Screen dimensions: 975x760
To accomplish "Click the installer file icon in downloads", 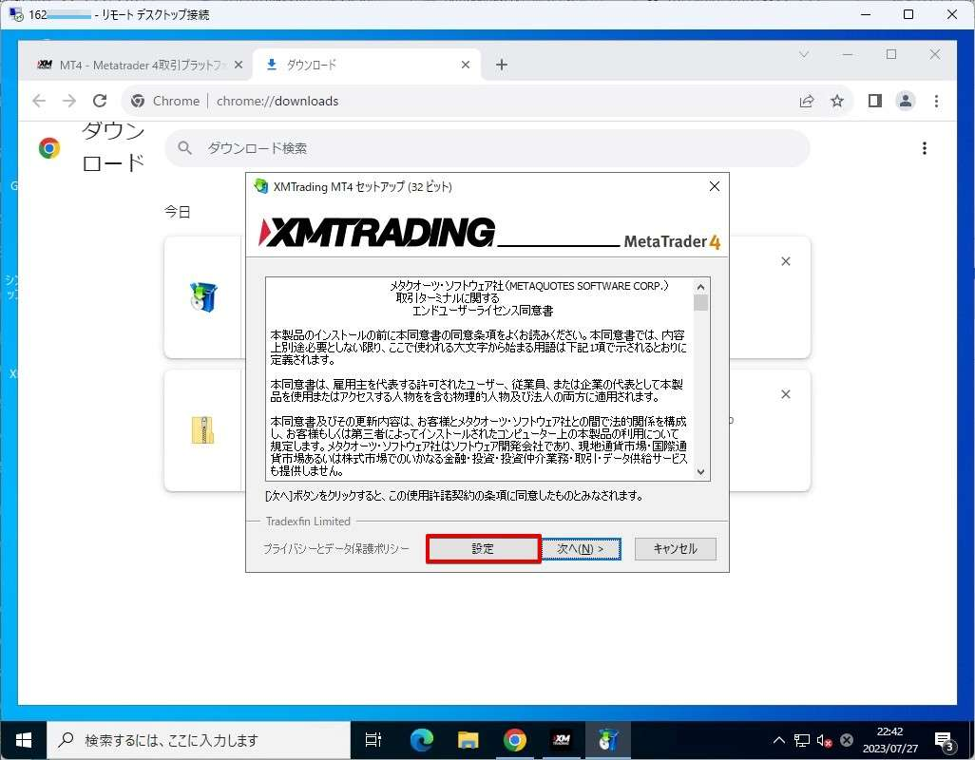I will [203, 297].
